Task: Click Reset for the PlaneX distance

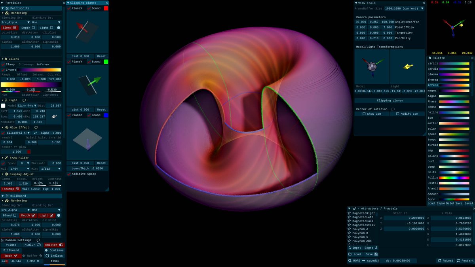Action: 101,56
